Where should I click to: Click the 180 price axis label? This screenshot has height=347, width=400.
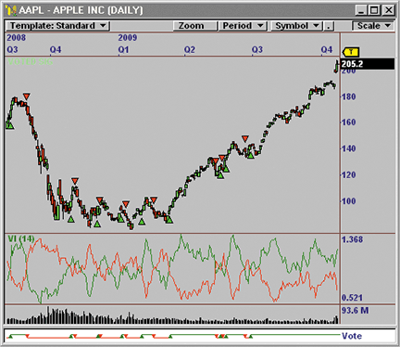click(x=349, y=96)
